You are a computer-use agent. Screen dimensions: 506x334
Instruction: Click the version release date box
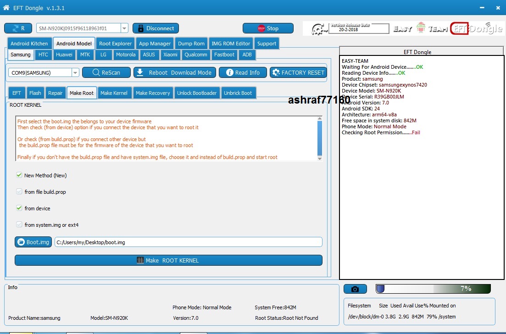359,28
